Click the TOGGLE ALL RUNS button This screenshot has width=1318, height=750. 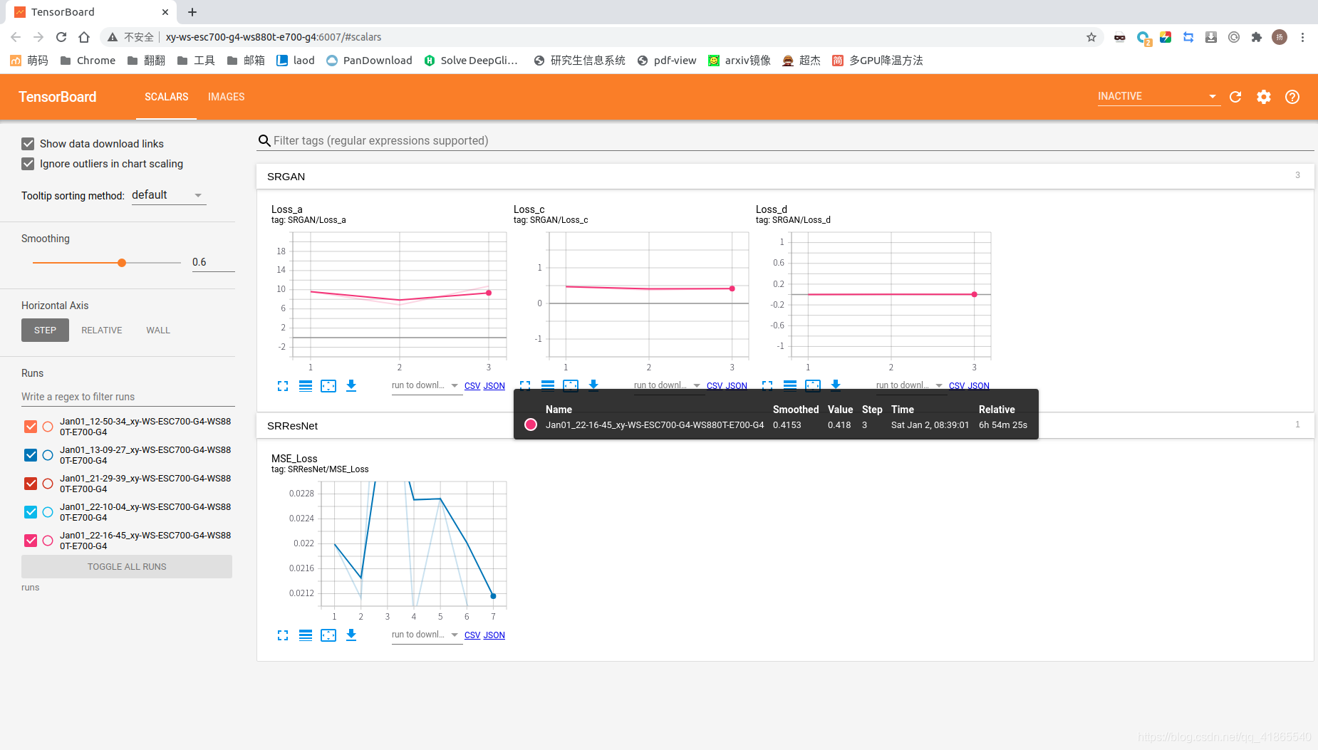[126, 566]
